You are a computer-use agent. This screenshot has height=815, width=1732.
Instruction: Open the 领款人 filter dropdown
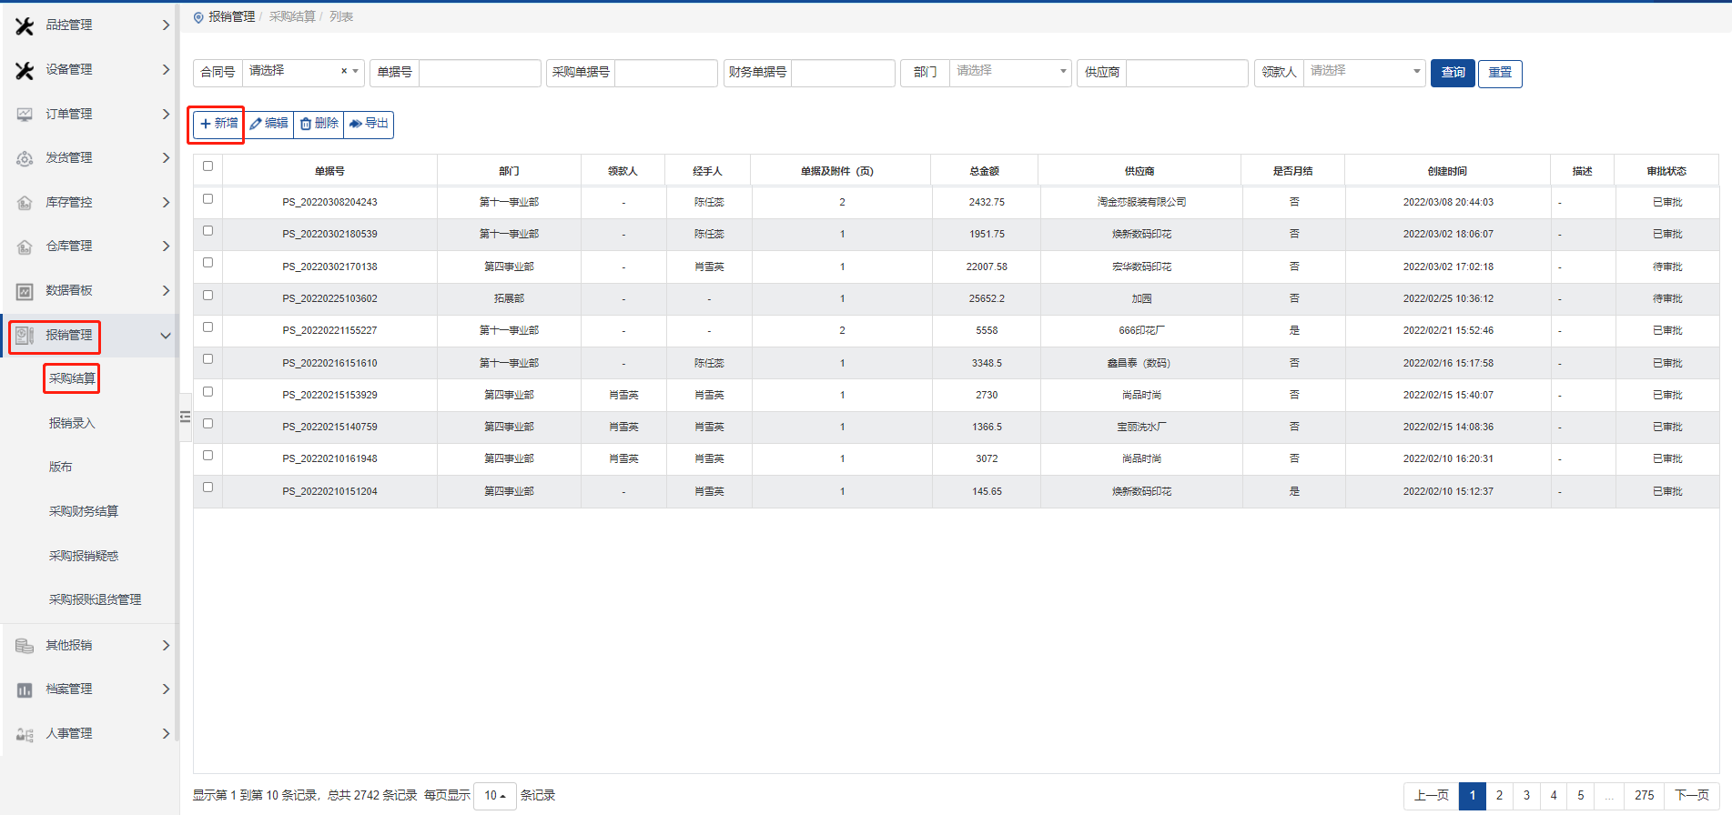pyautogui.click(x=1363, y=72)
